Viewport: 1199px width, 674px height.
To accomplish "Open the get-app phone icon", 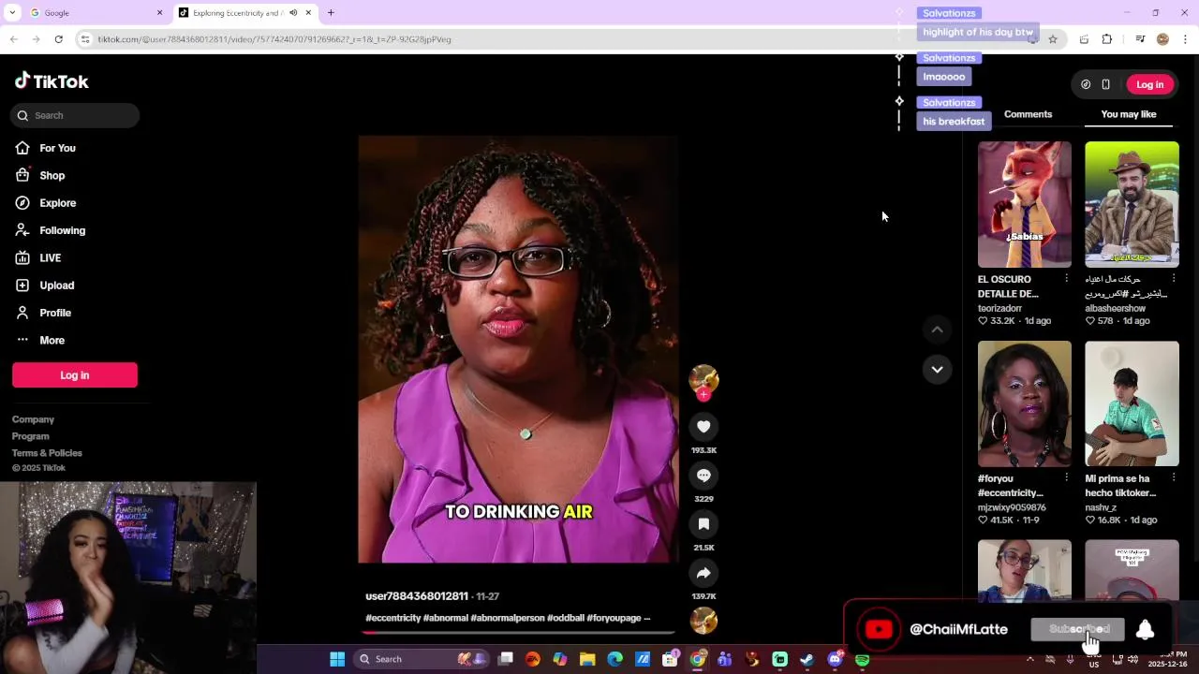I will (x=1105, y=84).
